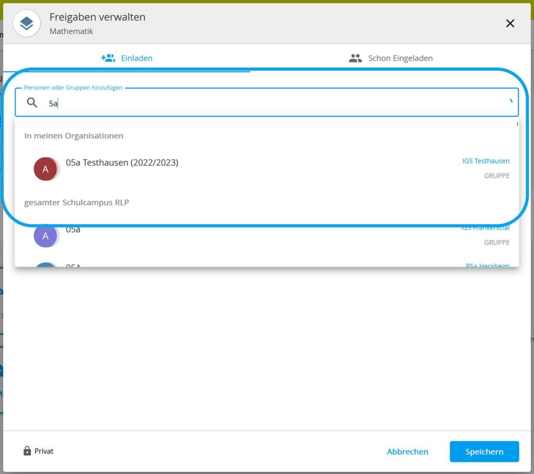Save shares with the Speichern button
This screenshot has width=534, height=474.
click(484, 452)
